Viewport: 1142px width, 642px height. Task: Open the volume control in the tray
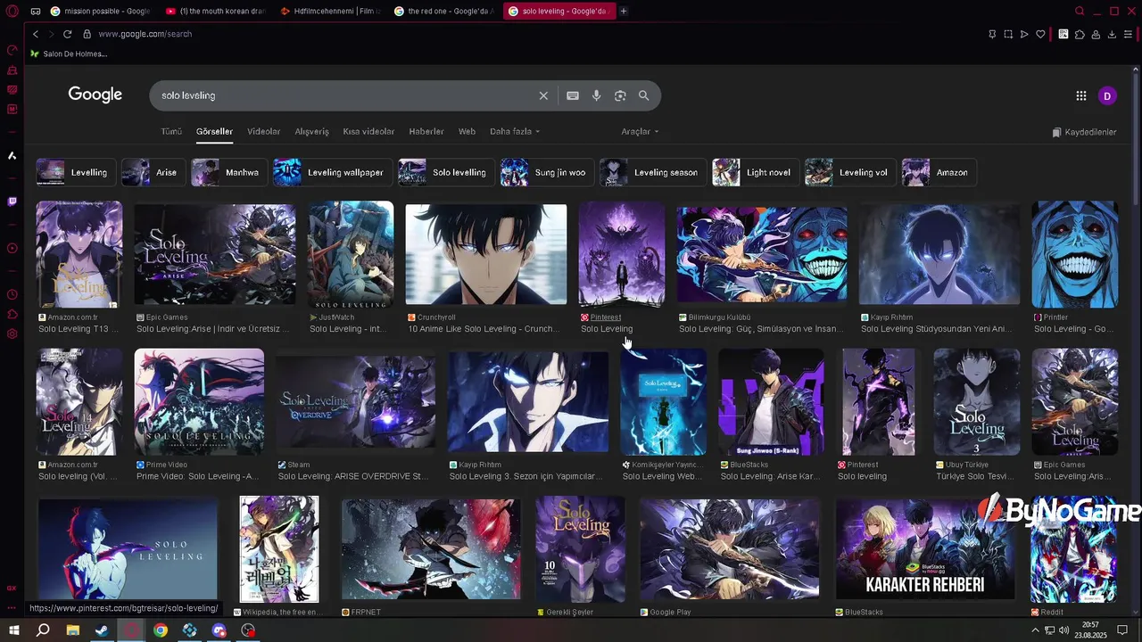(1064, 630)
